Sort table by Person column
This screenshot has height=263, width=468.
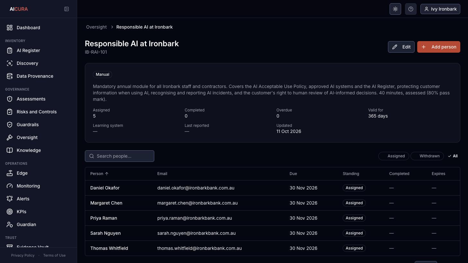100,174
